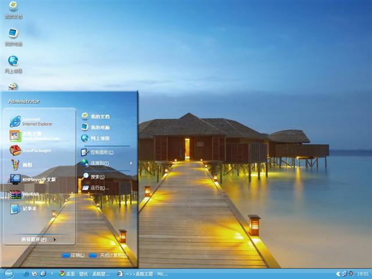Launch Internet Explorer from the Start menu

pyautogui.click(x=31, y=121)
